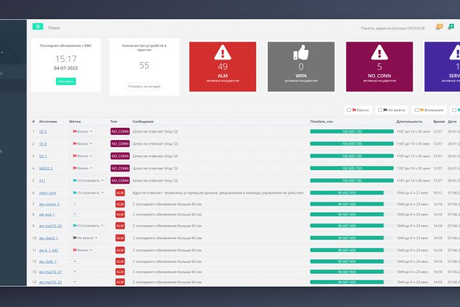This screenshot has width=460, height=307.
Task: Open the main_core source link
Action: [x=47, y=193]
